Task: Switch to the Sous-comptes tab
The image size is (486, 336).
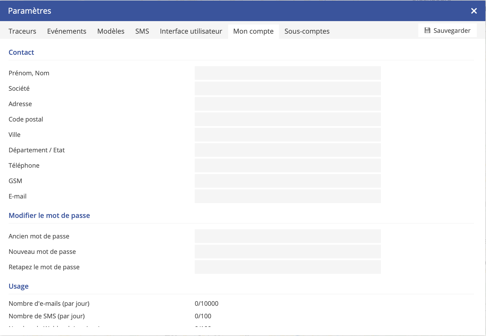Action: 307,31
